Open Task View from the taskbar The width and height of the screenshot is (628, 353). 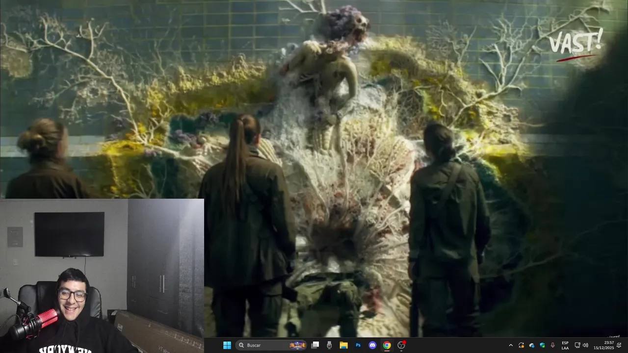tap(315, 345)
